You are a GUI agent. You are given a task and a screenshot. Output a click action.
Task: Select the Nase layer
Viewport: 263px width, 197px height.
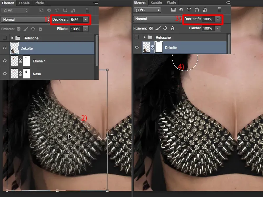coord(37,74)
